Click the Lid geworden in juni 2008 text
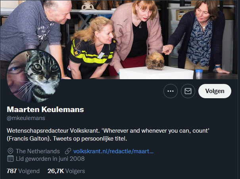Screen dimensions: 240x179 pos(50,159)
